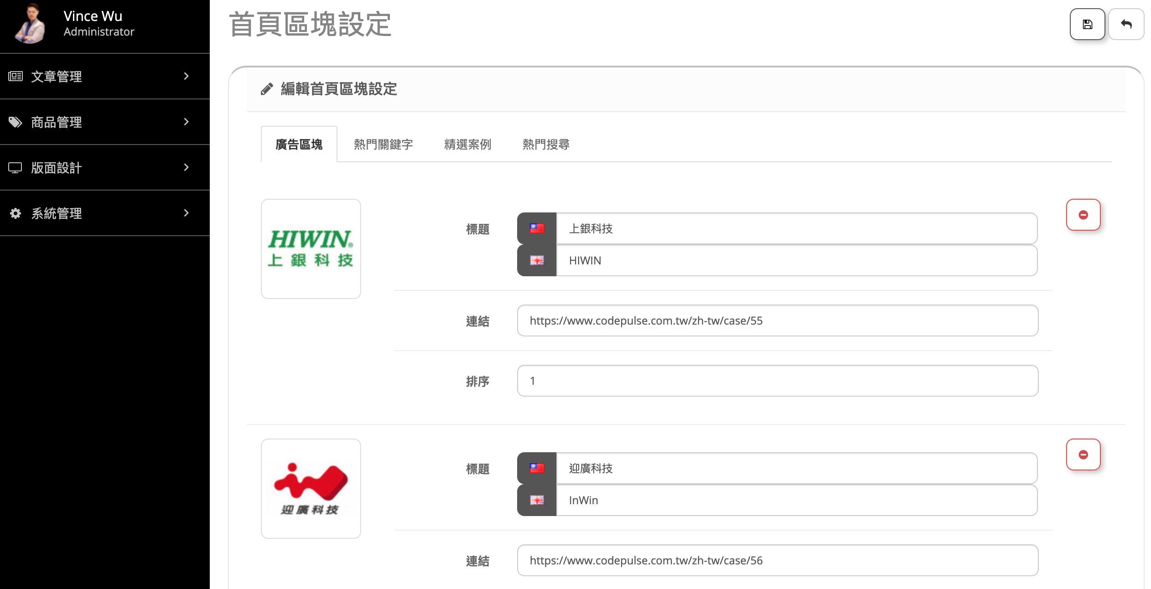Select the 廣告區塊 tab
This screenshot has width=1151, height=589.
pyautogui.click(x=299, y=144)
